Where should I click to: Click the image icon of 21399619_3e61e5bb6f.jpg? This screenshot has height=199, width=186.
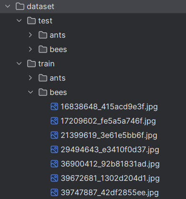pos(54,135)
